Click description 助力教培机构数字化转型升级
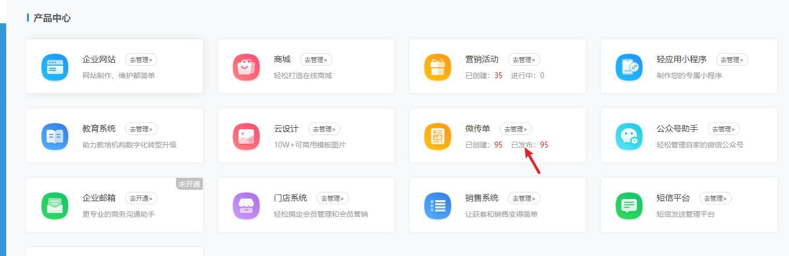 point(130,145)
